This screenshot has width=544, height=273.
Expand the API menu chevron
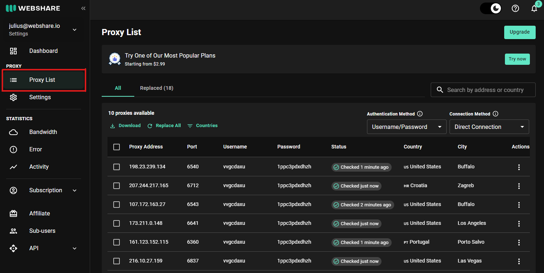tap(75, 248)
